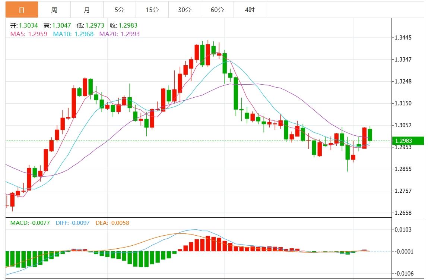The width and height of the screenshot is (428, 280).
Task: Switch to the 5分 chart tab
Action: tap(119, 10)
